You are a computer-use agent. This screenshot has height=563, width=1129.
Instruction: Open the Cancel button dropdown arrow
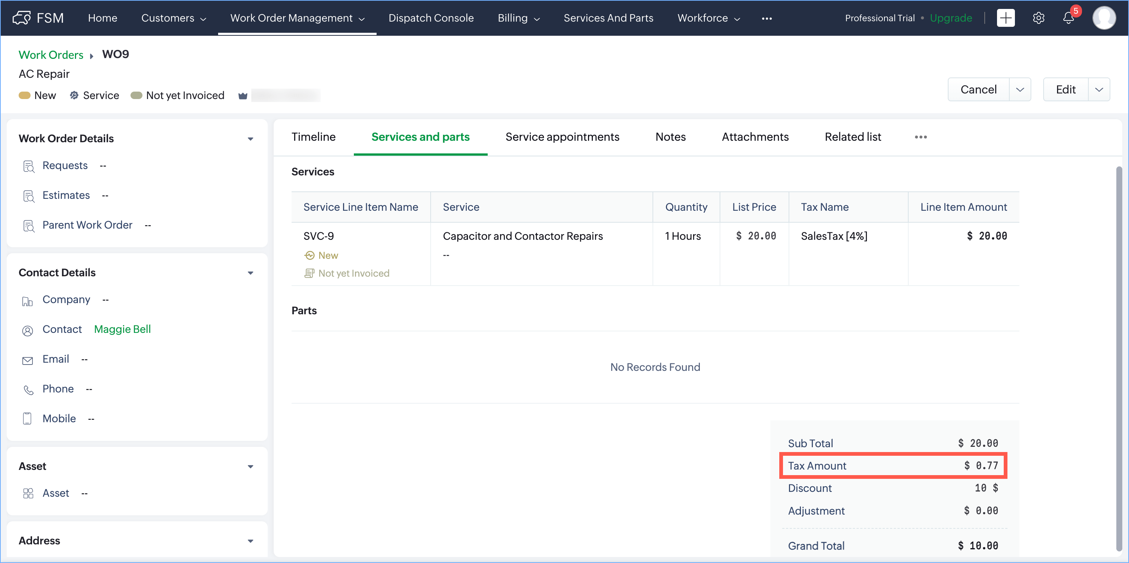[x=1020, y=90]
